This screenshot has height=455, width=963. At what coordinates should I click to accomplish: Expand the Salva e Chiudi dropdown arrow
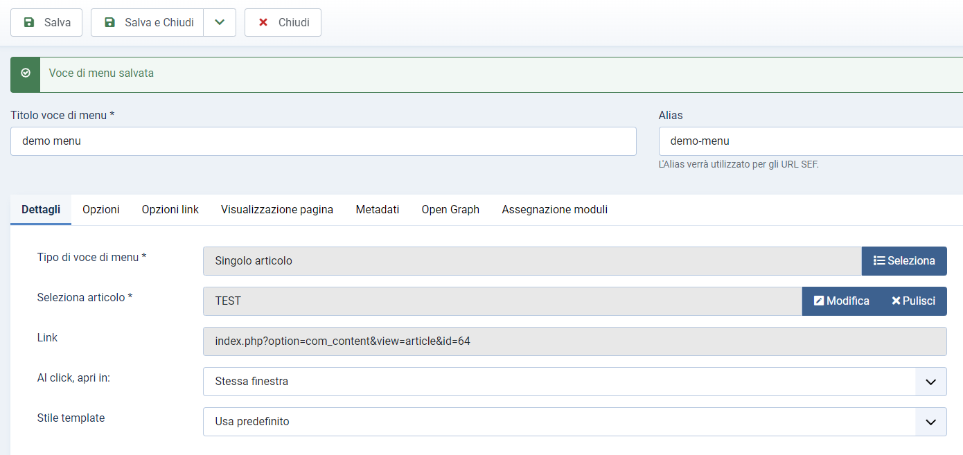(x=220, y=22)
